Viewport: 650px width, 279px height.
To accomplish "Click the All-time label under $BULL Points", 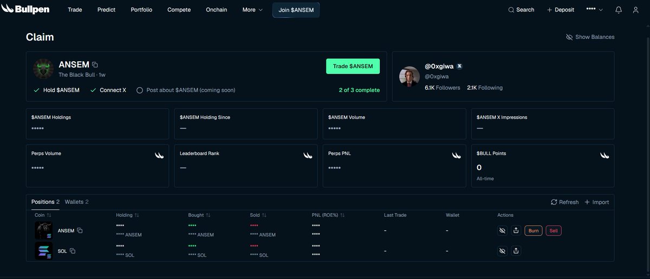I will coord(485,178).
